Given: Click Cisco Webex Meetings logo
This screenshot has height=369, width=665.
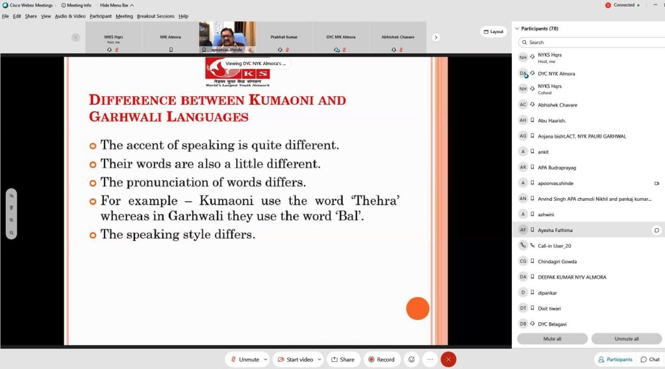Looking at the screenshot, I should pos(5,5).
